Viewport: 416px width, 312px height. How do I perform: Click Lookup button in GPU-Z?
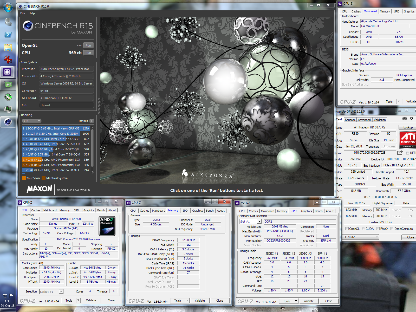click(x=408, y=127)
